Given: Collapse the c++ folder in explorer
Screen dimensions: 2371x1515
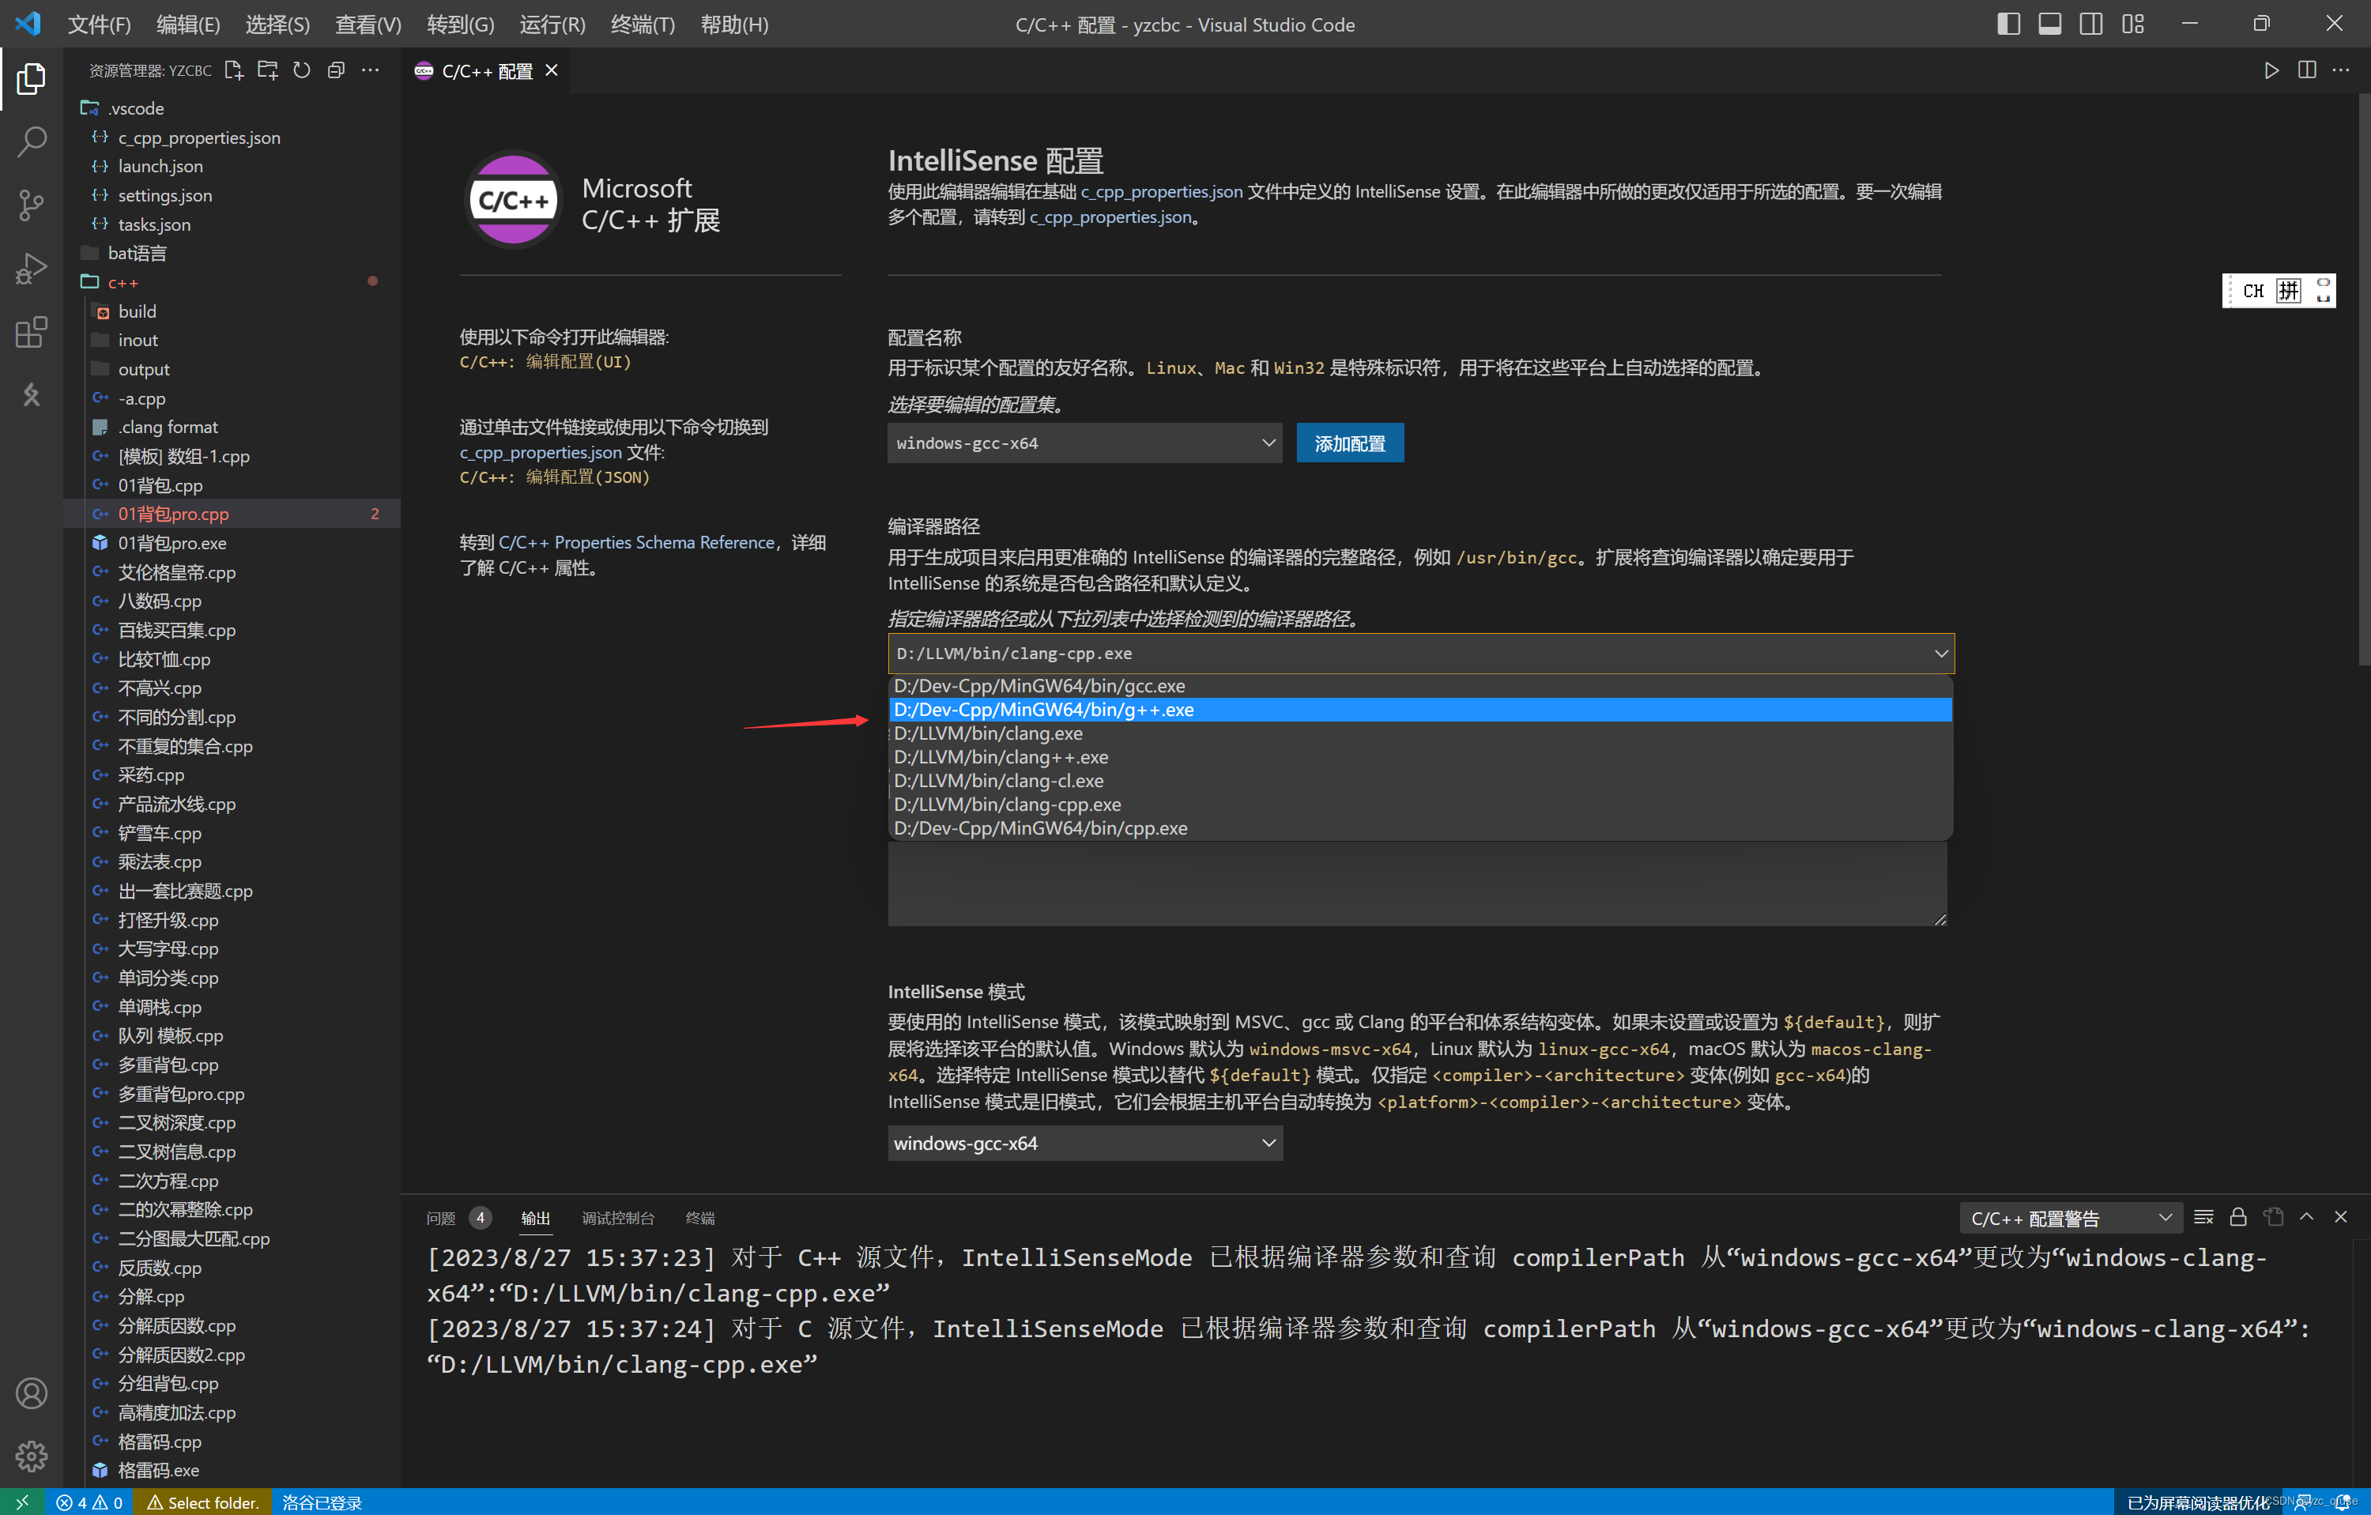Looking at the screenshot, I should [x=232, y=282].
